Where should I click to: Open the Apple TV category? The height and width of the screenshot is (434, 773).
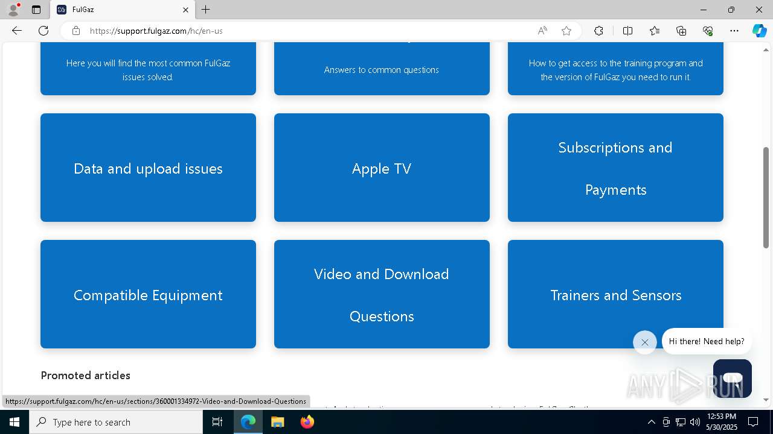tap(382, 168)
